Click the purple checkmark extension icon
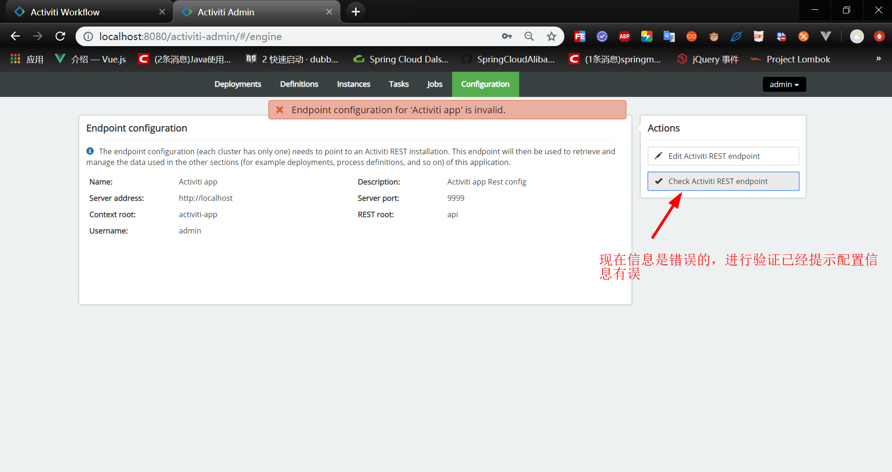The width and height of the screenshot is (892, 472). 602,36
